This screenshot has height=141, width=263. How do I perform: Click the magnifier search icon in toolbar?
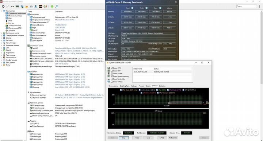coord(57,6)
